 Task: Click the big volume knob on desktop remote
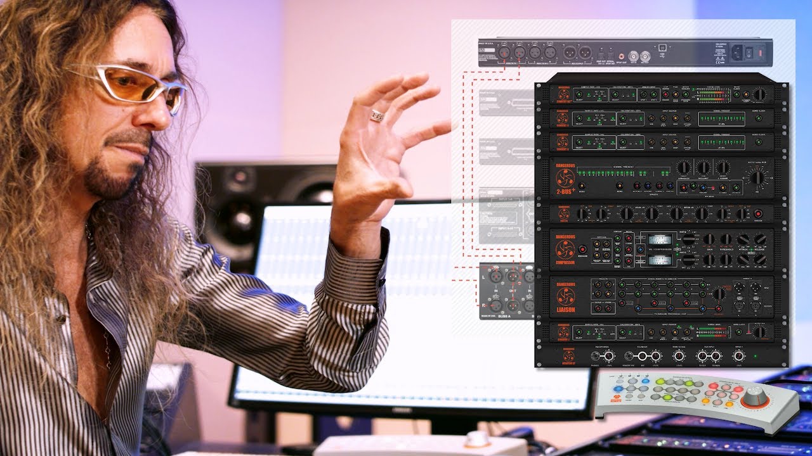[x=754, y=397]
